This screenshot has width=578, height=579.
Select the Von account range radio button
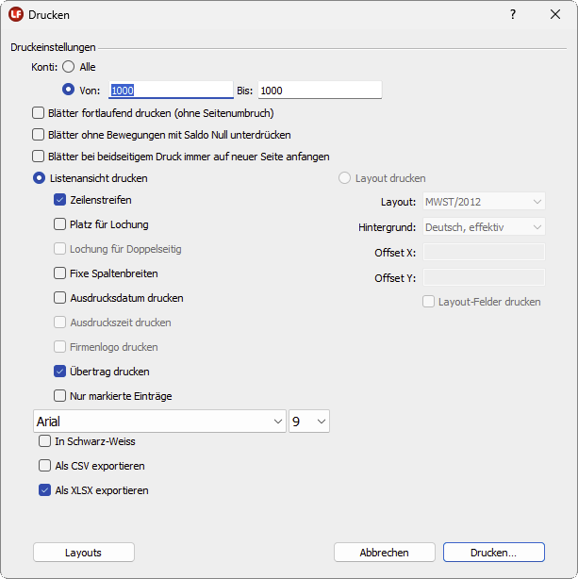[69, 91]
